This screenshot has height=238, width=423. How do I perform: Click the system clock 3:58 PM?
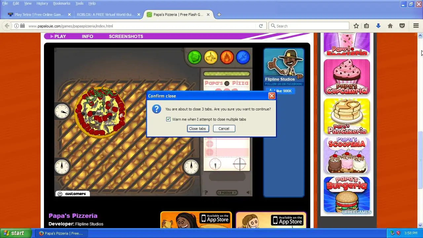(411, 233)
